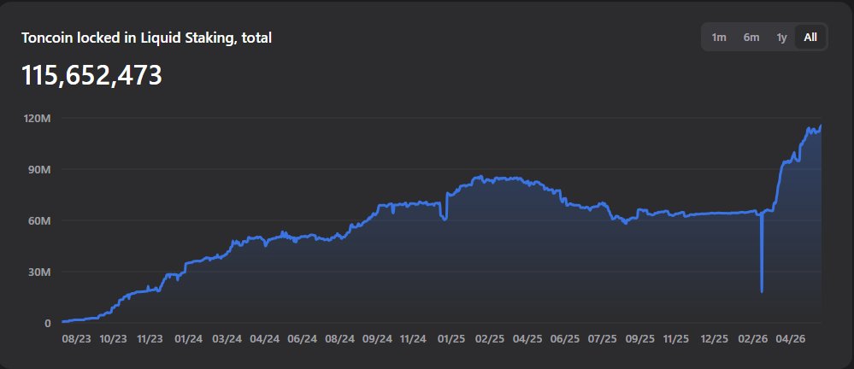
Task: Select the All time range
Action: [810, 37]
